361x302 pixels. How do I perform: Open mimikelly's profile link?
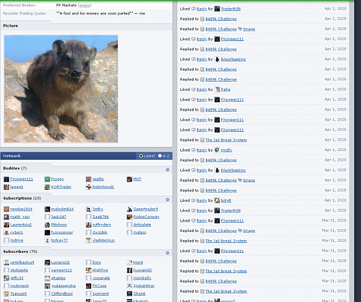142,278
